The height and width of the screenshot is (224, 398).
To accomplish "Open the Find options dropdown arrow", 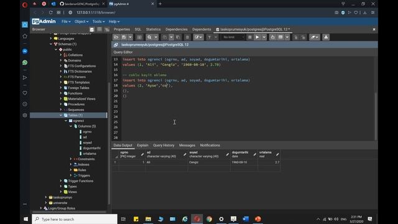I will [156, 37].
